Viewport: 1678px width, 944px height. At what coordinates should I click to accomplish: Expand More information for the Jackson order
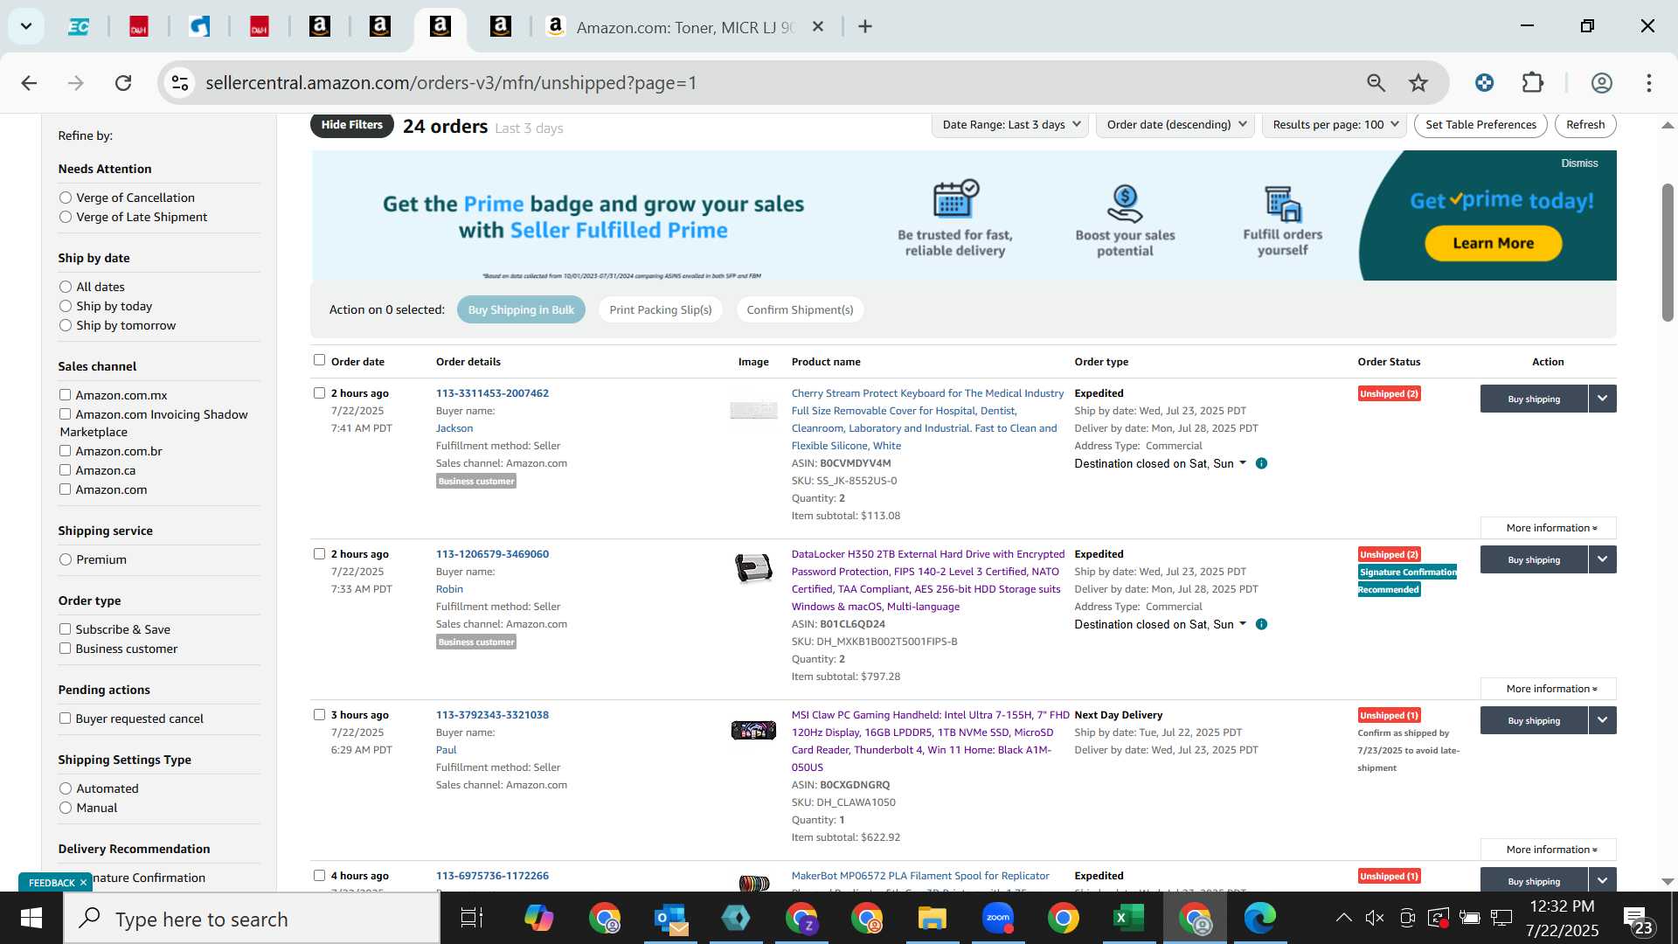tap(1548, 528)
